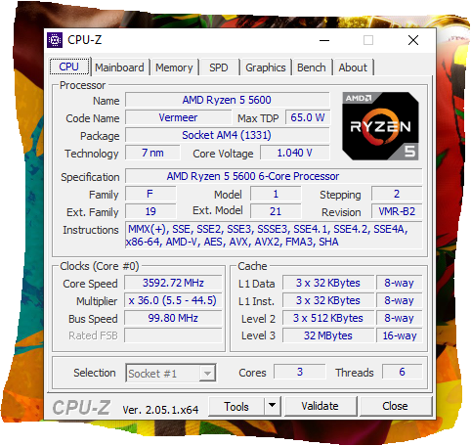The height and width of the screenshot is (446, 471).
Task: Click the Max TDP value 65.0 W
Action: point(308,117)
